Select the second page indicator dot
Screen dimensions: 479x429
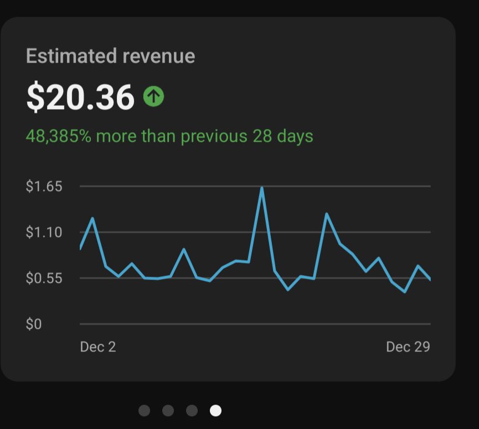168,410
